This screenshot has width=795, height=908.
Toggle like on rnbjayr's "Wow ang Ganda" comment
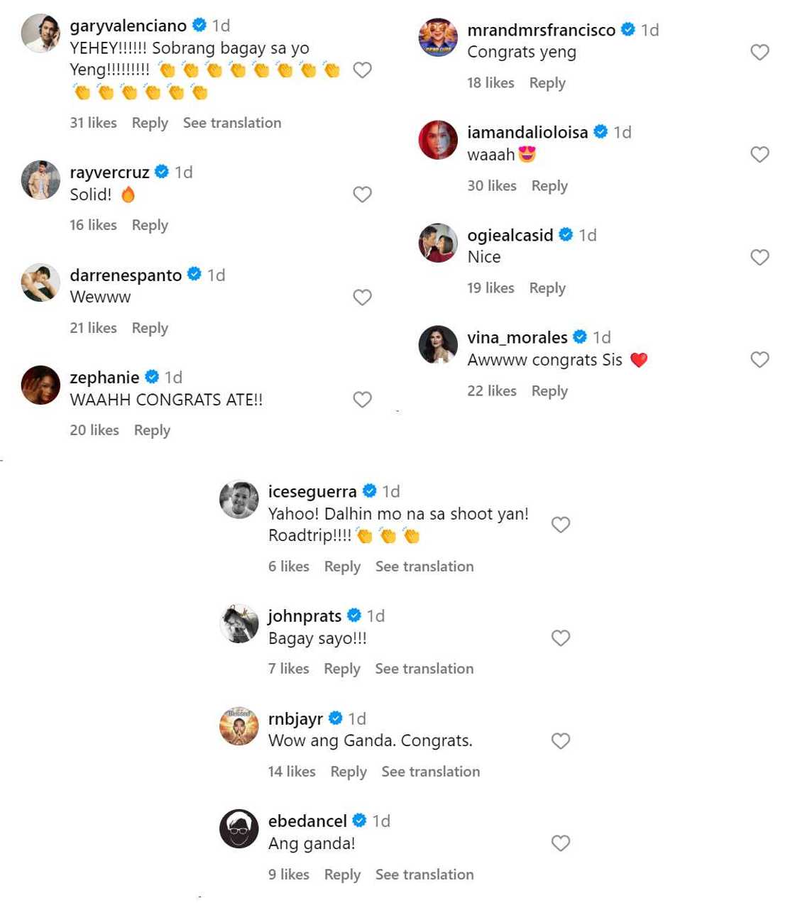pyautogui.click(x=561, y=741)
